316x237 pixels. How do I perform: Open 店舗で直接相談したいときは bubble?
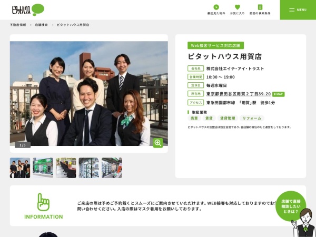291,206
